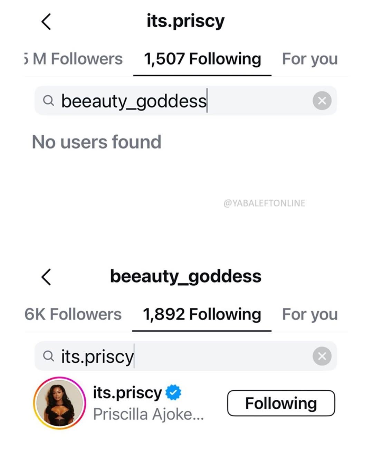The width and height of the screenshot is (373, 466).
Task: Tap the beeauty_goddess page title
Action: [186, 276]
